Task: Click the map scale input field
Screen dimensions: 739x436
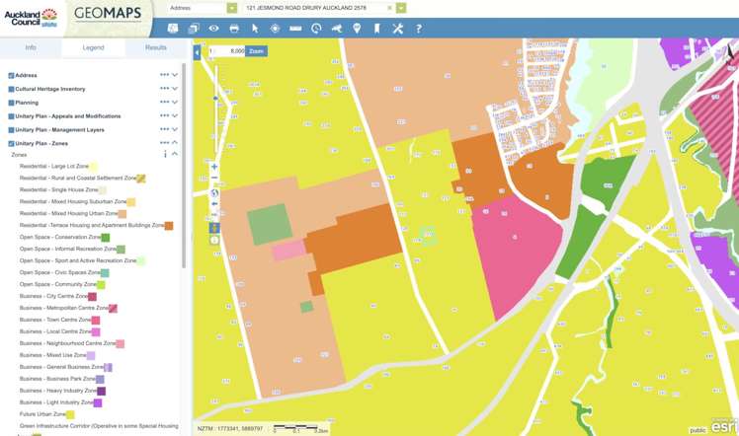Action: point(225,50)
